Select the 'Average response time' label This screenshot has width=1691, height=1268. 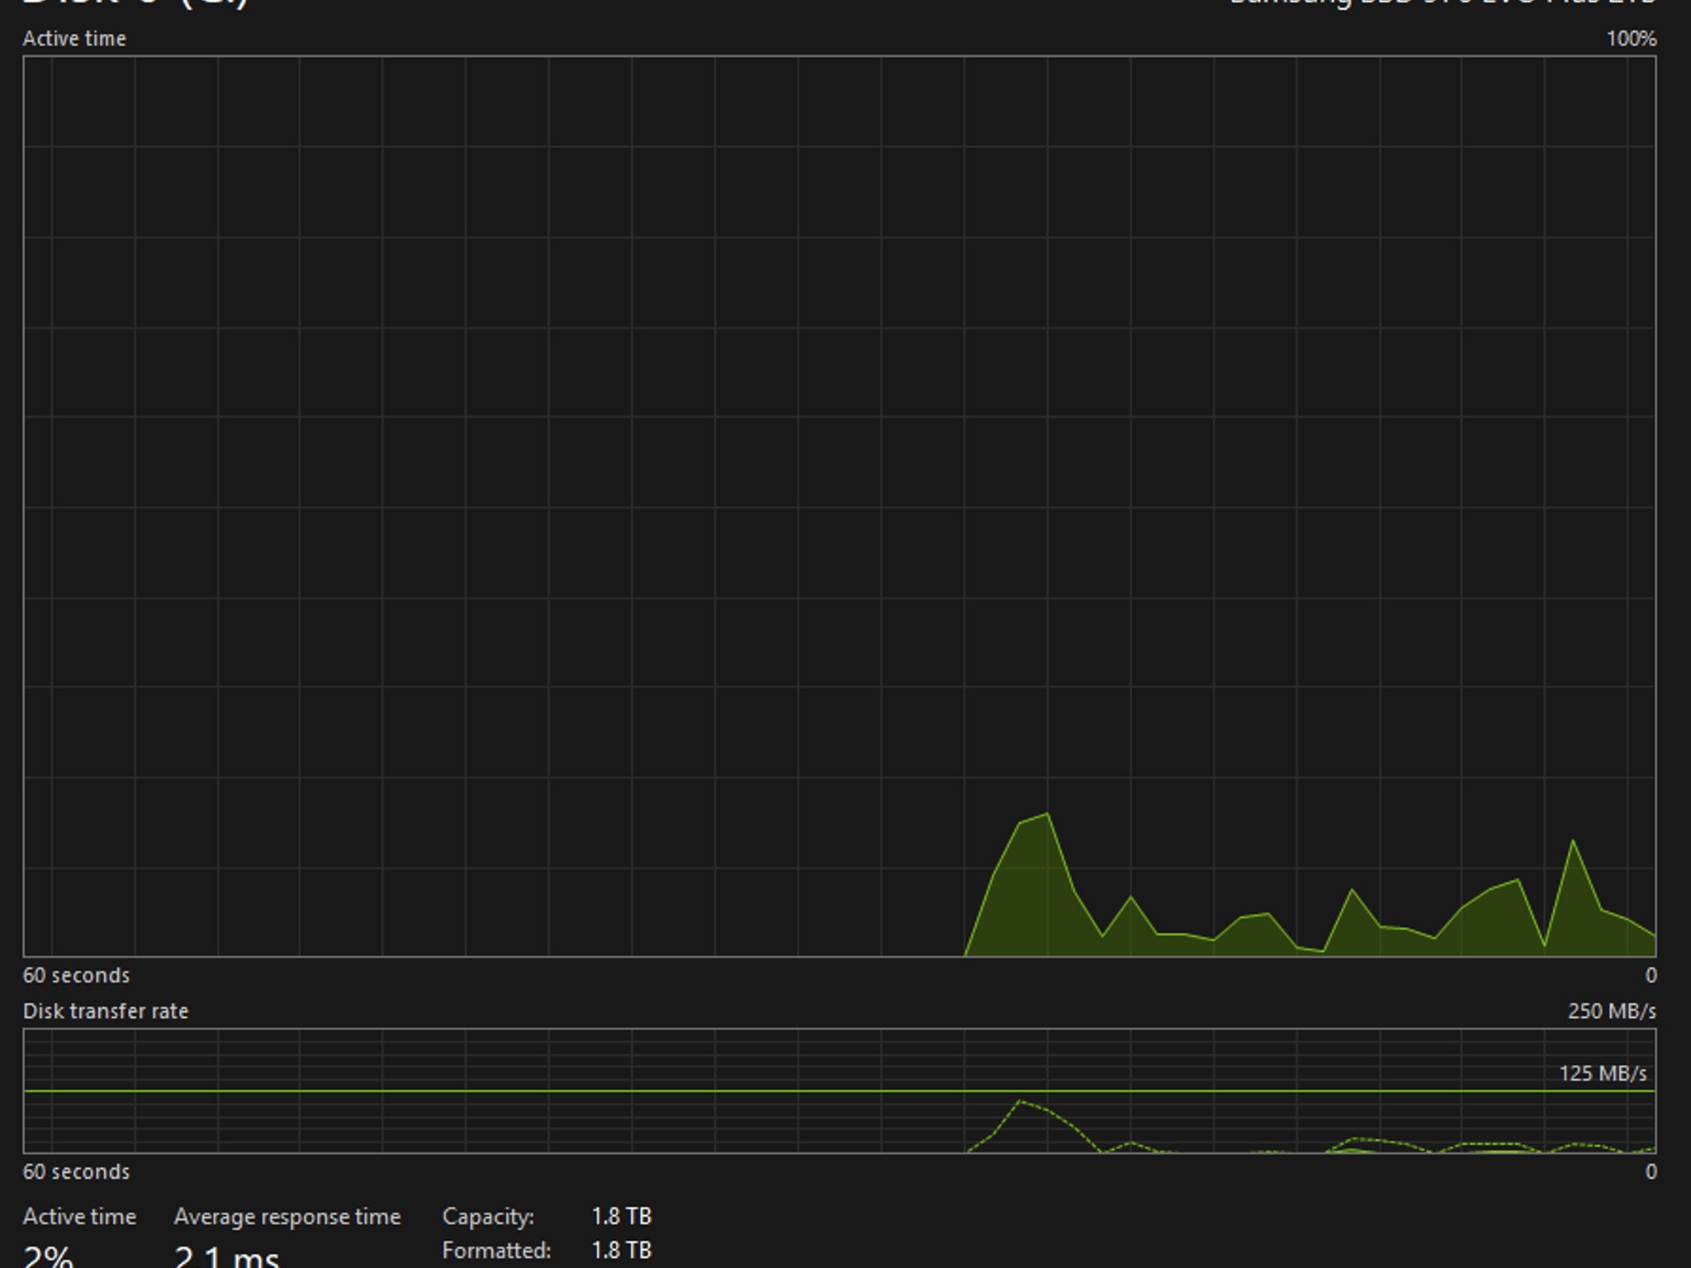coord(287,1217)
